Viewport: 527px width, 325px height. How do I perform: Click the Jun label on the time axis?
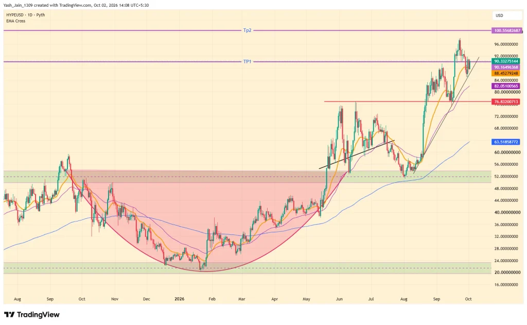coord(339,299)
